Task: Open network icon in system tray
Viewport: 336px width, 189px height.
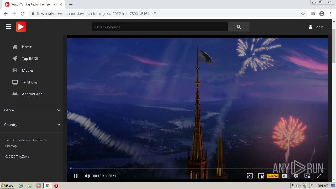Action: pyautogui.click(x=305, y=186)
